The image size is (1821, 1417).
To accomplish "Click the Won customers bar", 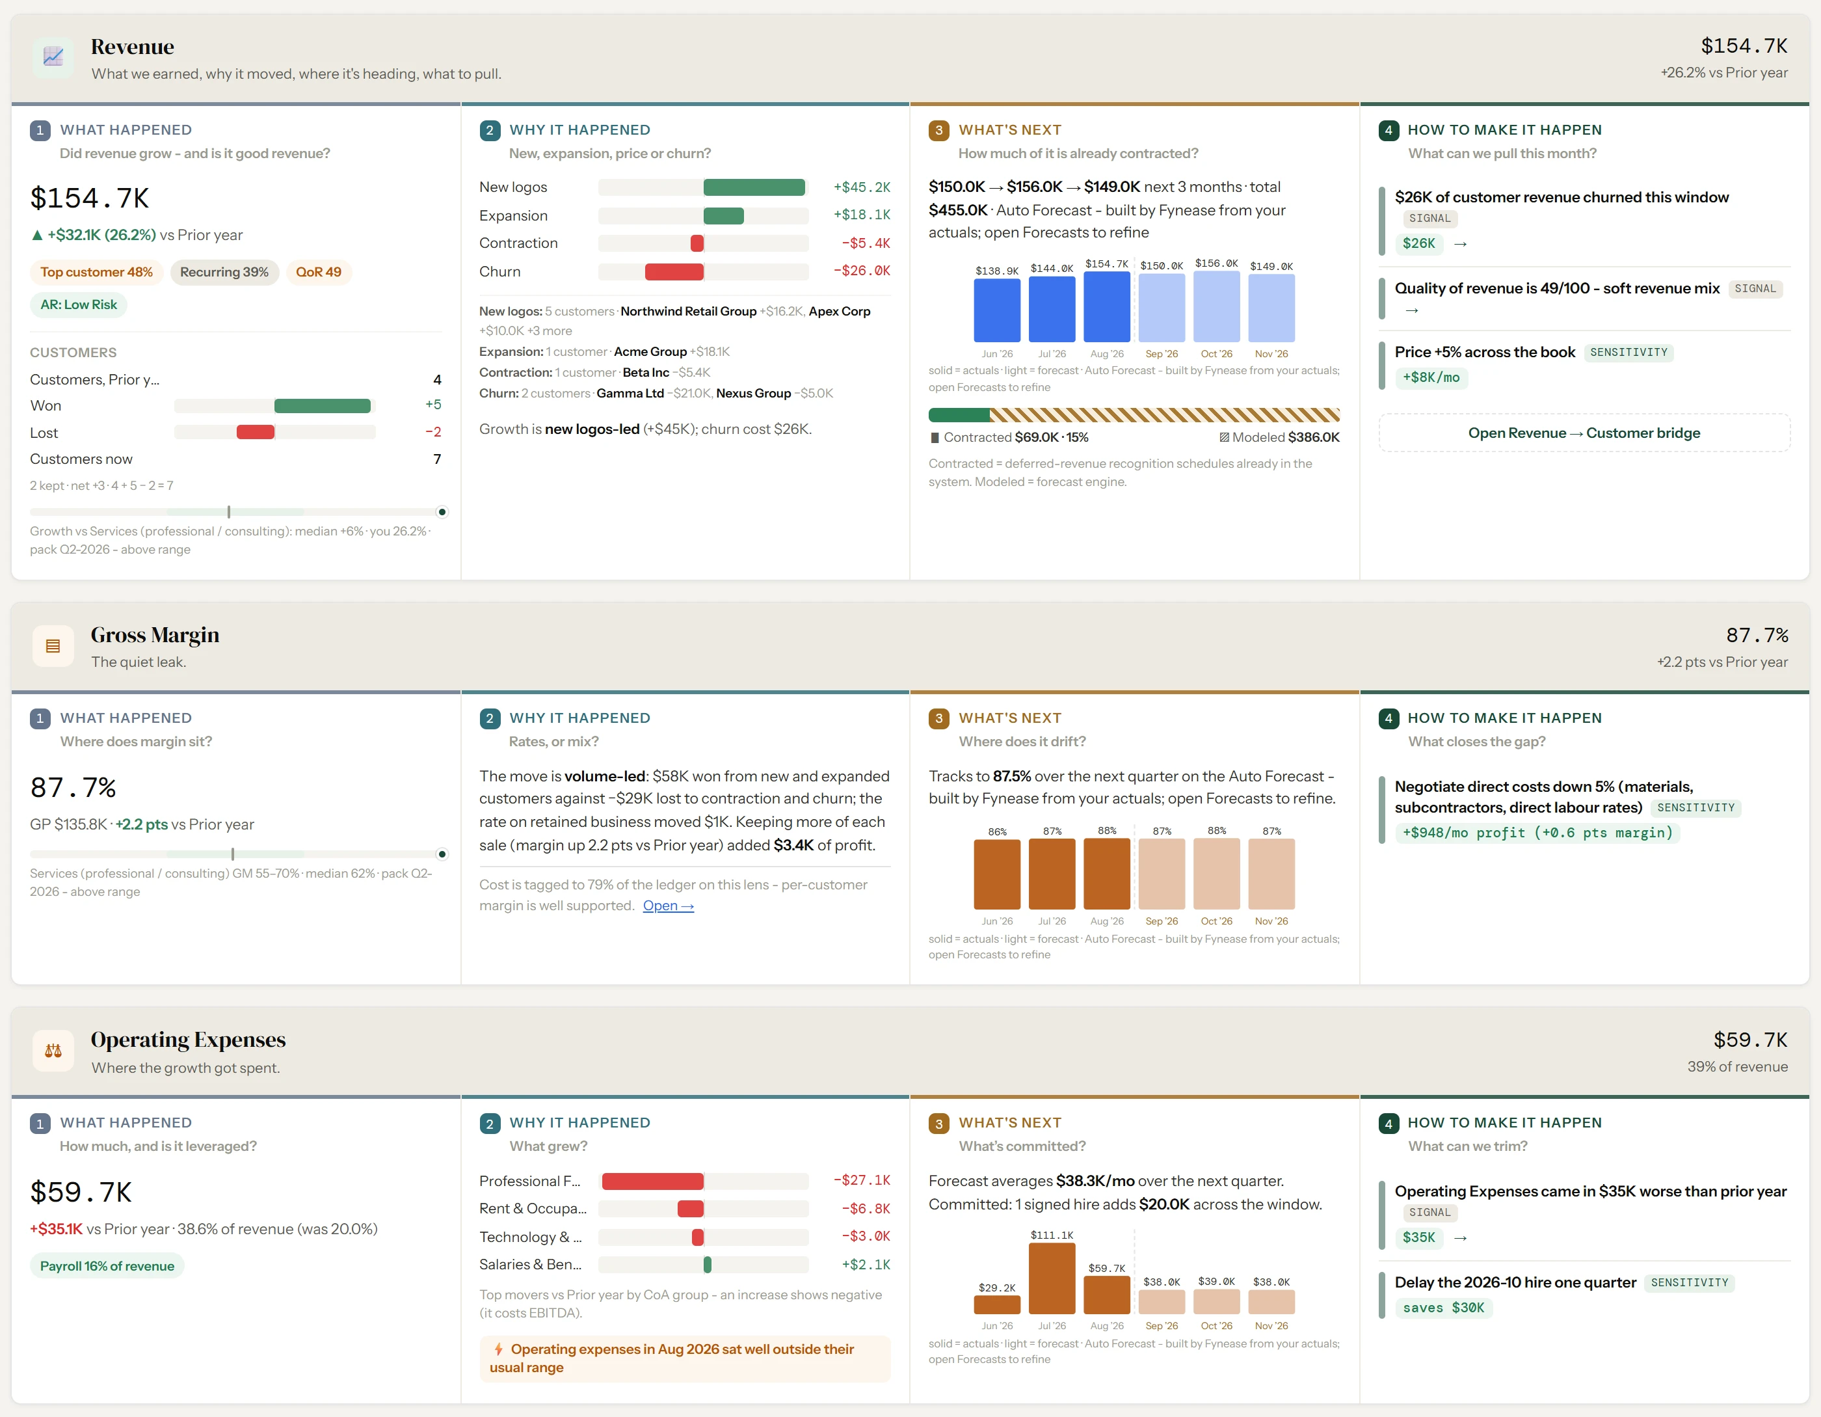I will coord(322,406).
